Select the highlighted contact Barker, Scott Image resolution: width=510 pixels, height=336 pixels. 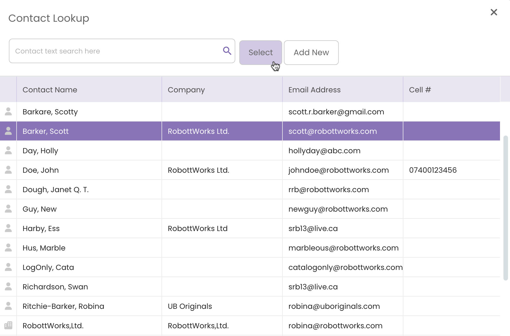pos(45,131)
